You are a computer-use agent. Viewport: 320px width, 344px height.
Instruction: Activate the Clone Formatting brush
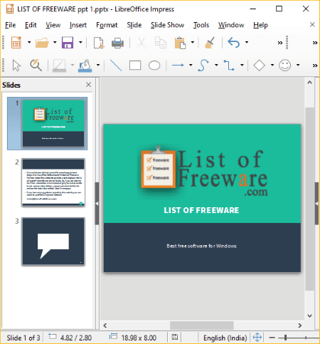coord(210,43)
